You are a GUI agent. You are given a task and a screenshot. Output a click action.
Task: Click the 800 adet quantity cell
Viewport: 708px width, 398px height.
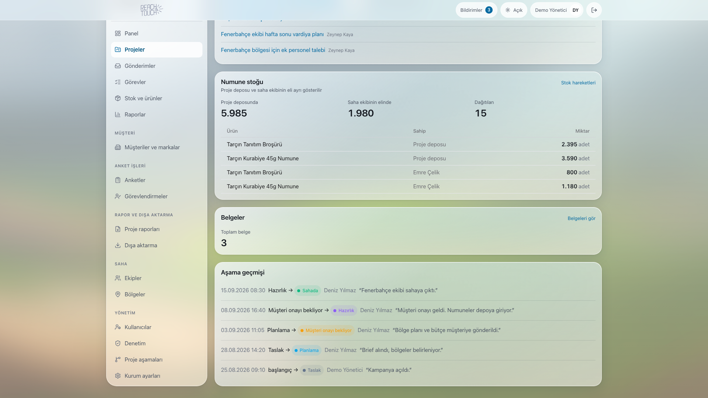pos(578,172)
